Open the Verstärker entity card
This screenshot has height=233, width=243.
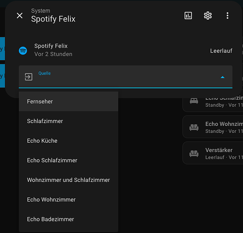click(213, 153)
